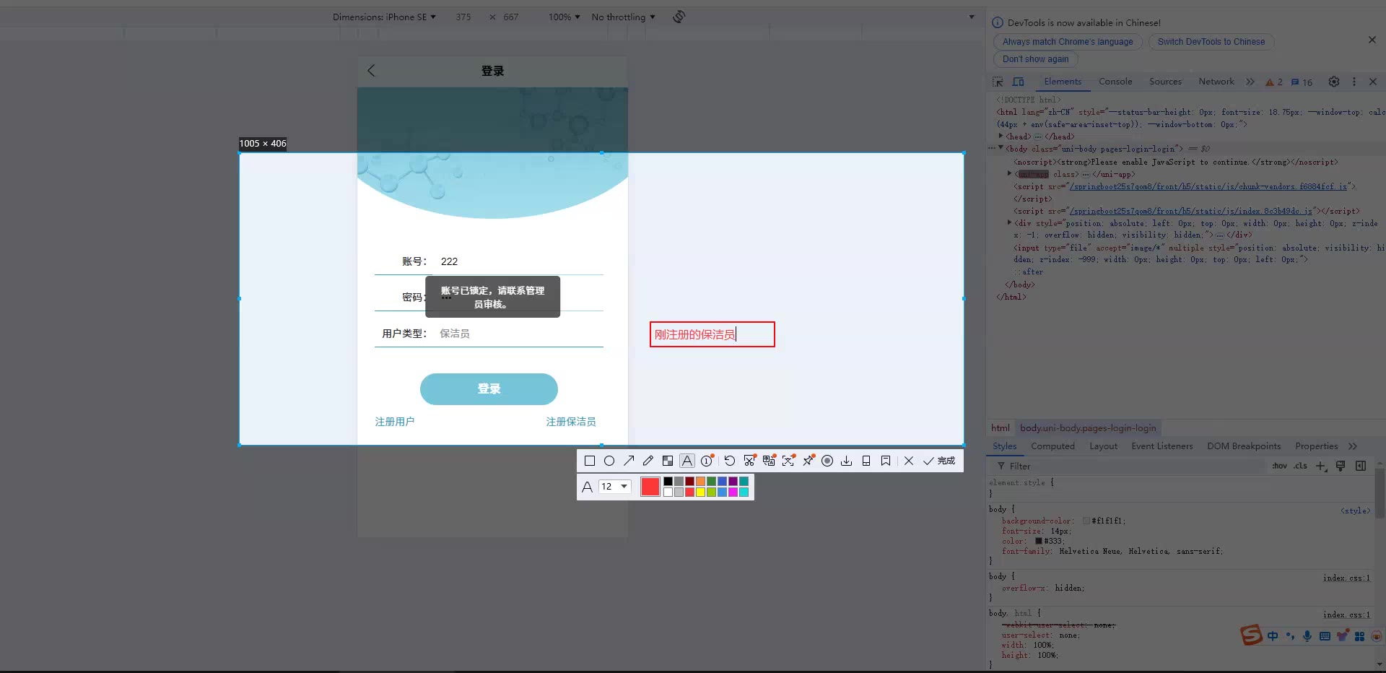Open the No throttling dropdown
The image size is (1386, 673).
pyautogui.click(x=623, y=17)
